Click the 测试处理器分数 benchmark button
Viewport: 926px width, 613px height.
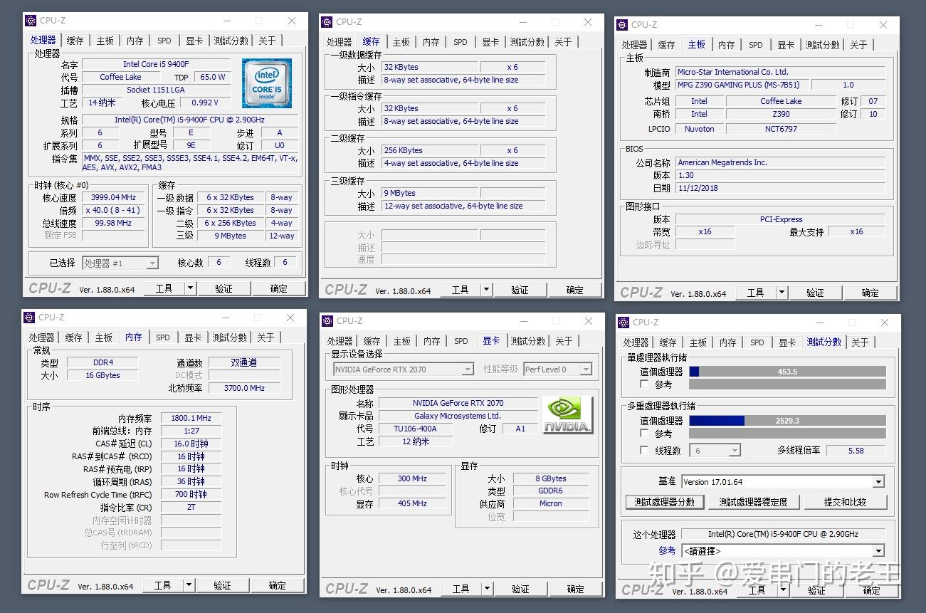(x=664, y=501)
